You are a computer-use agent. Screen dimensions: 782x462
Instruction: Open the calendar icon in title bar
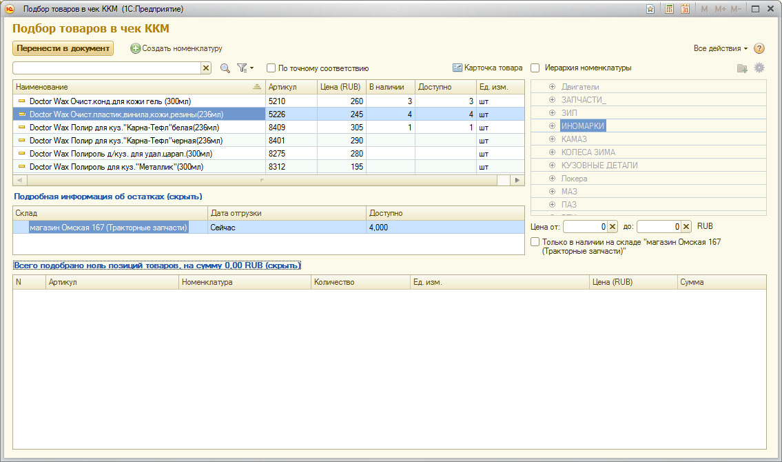[685, 9]
